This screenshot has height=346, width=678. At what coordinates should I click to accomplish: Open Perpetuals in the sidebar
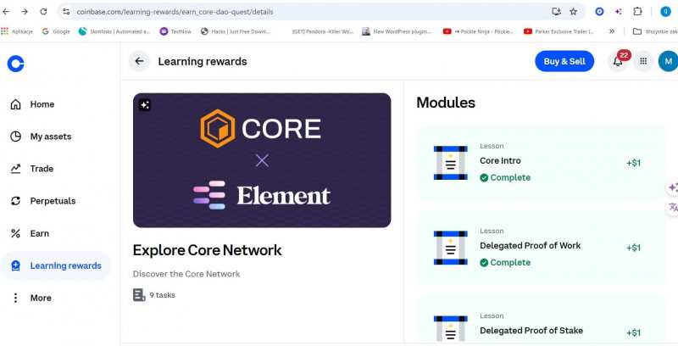[53, 201]
